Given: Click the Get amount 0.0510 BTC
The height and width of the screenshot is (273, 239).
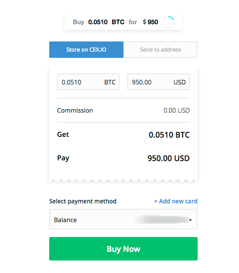Looking at the screenshot, I should [169, 135].
